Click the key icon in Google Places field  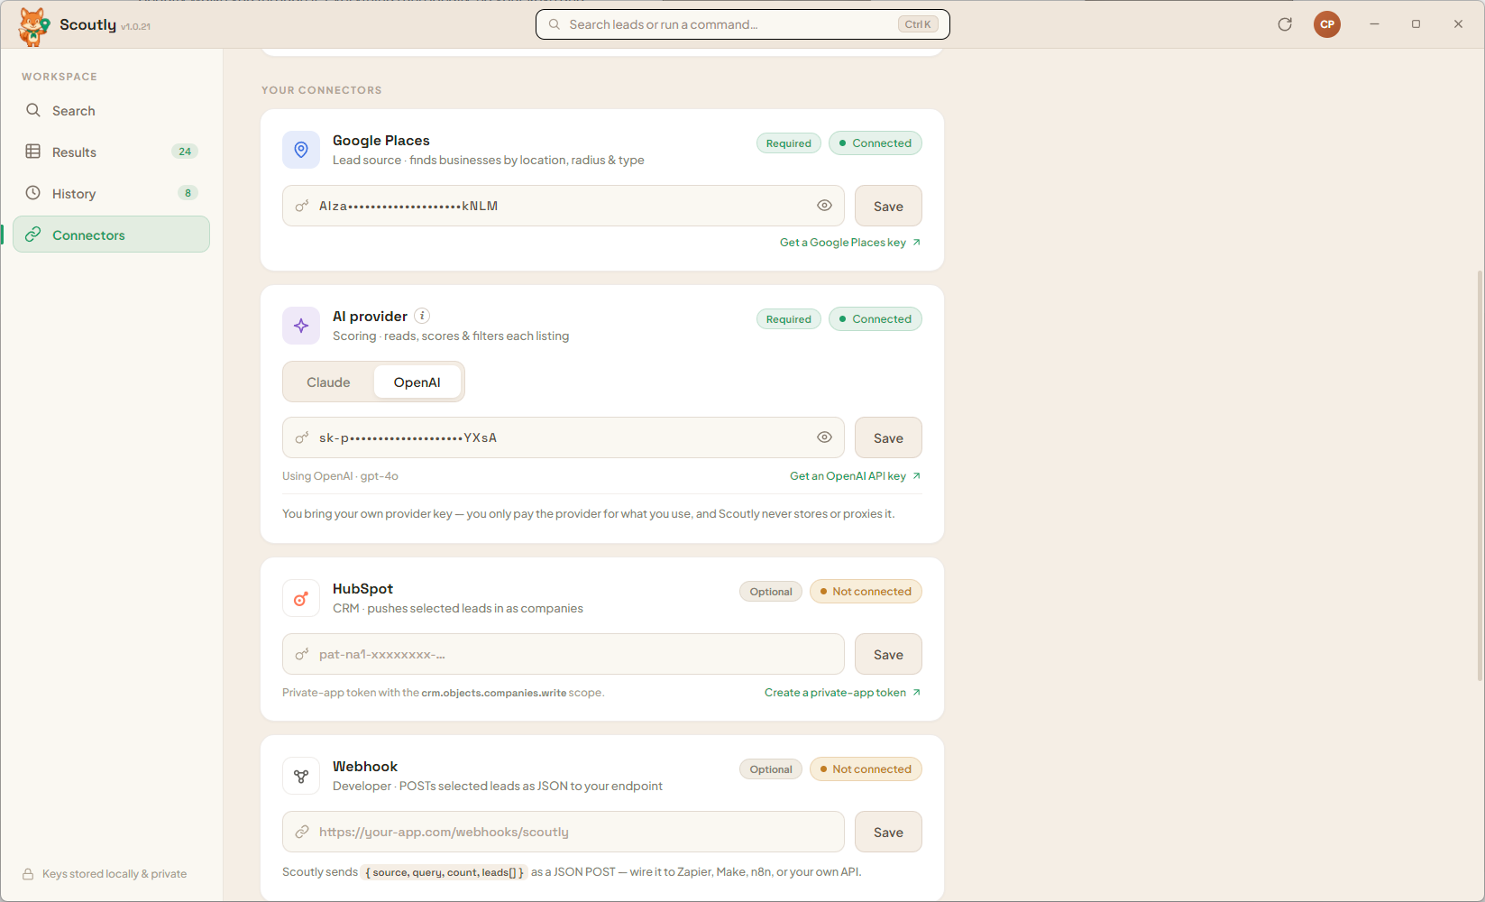(x=302, y=206)
